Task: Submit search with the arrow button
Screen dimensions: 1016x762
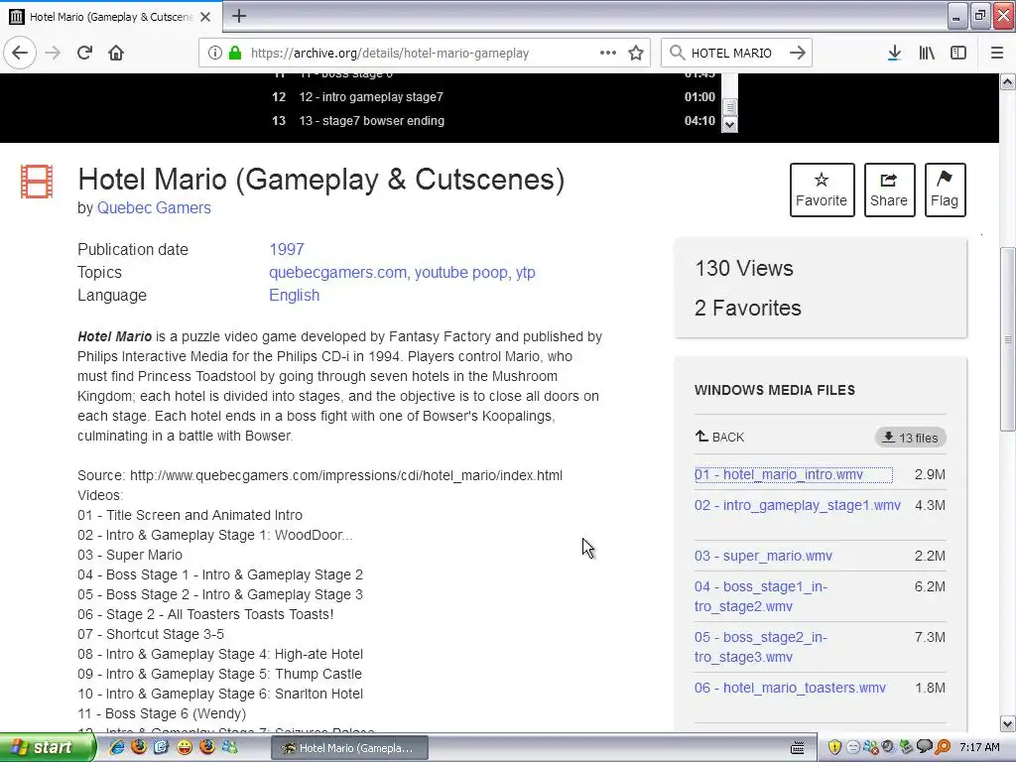Action: pyautogui.click(x=798, y=53)
